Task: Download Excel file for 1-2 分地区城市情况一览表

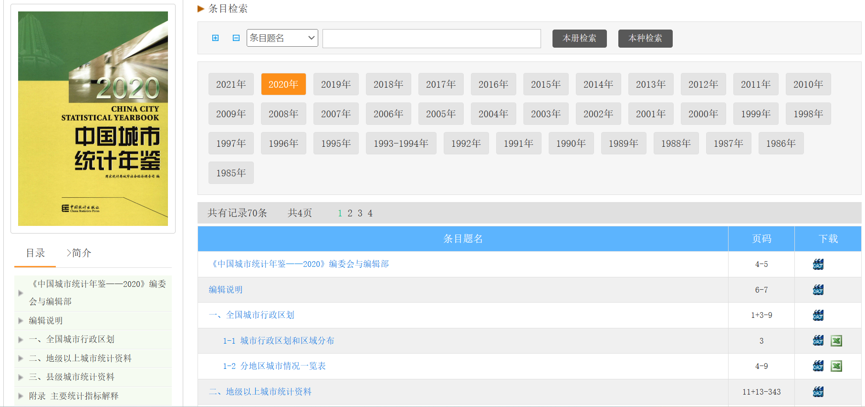Action: (836, 366)
